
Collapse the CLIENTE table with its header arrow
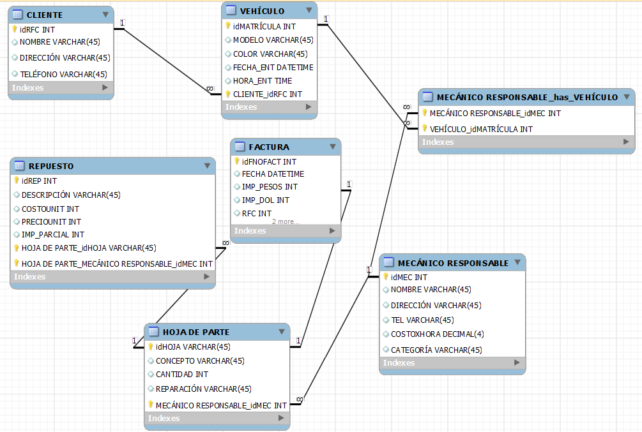[x=105, y=14]
